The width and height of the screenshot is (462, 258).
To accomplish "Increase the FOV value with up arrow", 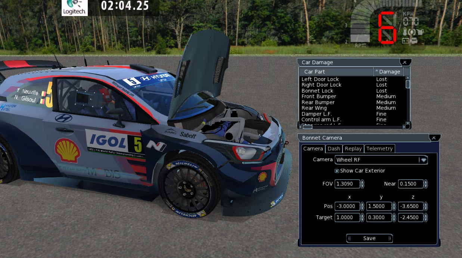I will click(x=362, y=182).
